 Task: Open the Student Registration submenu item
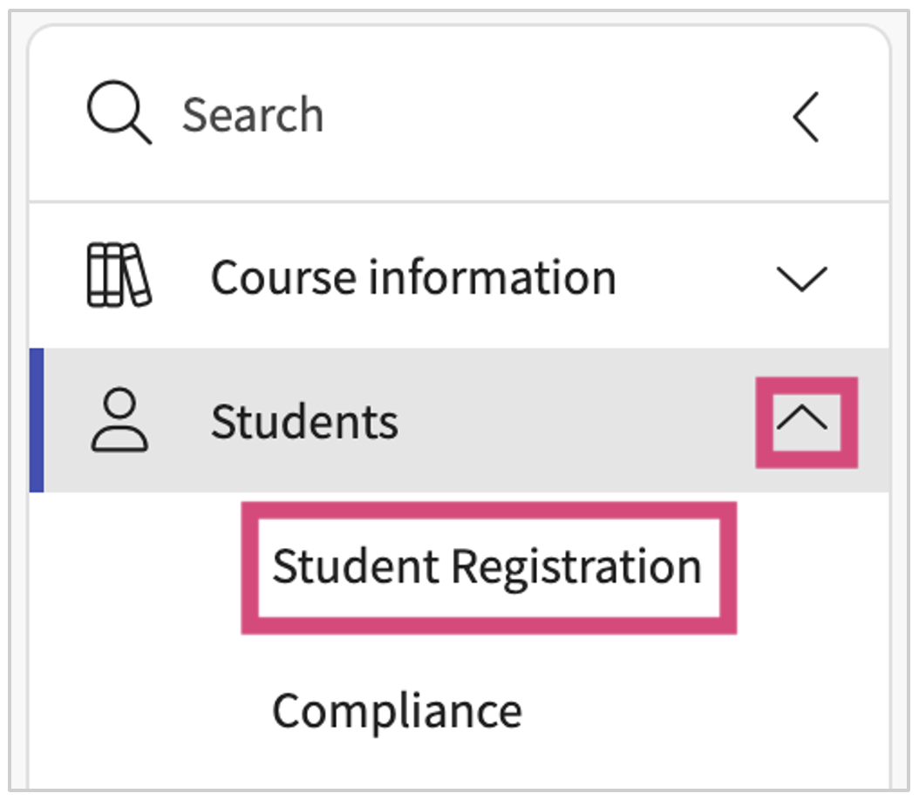pyautogui.click(x=487, y=566)
